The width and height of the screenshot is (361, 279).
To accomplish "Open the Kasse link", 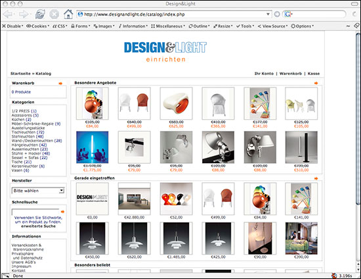I will 314,74.
